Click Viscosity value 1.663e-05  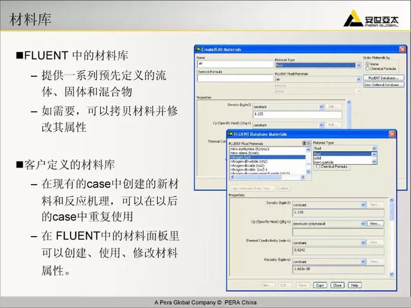[x=338, y=269]
